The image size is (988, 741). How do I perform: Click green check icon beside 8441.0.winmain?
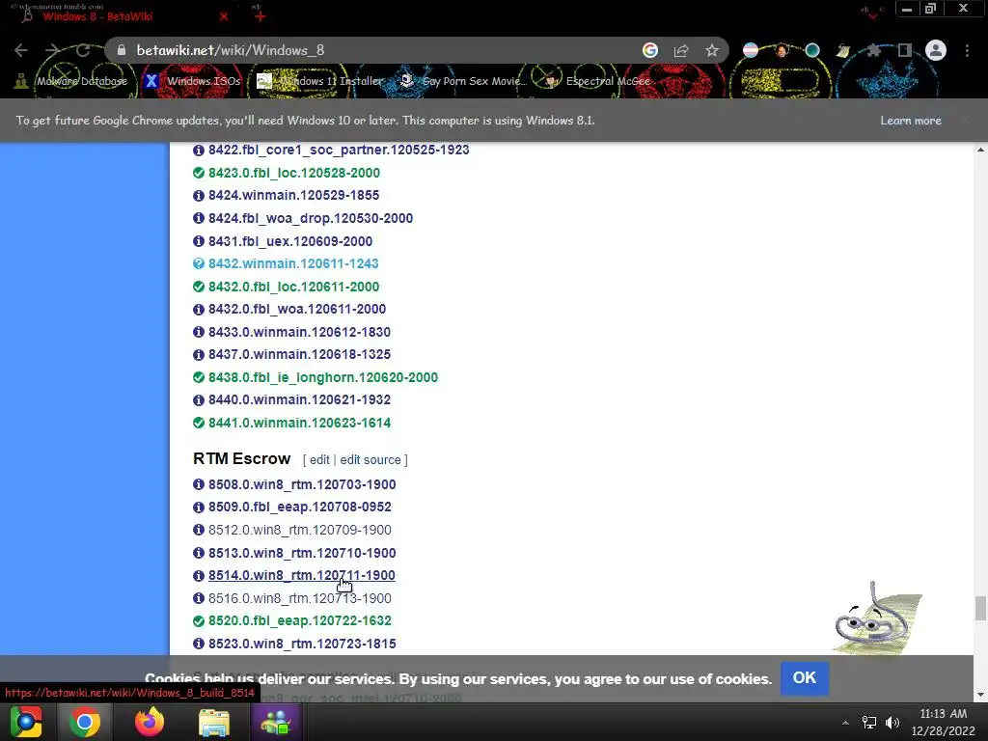click(199, 423)
